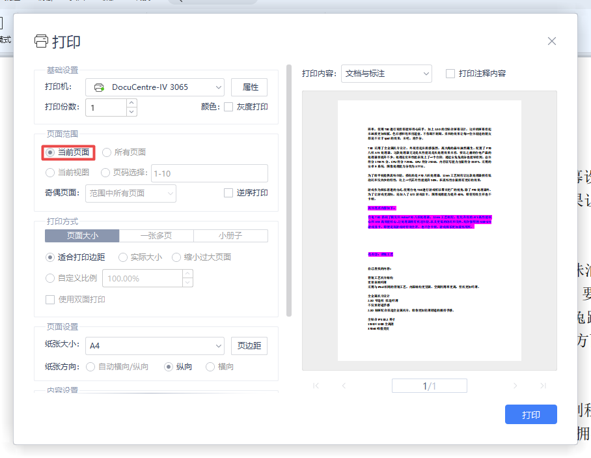
Task: Open printer 属性 button
Action: [x=249, y=87]
